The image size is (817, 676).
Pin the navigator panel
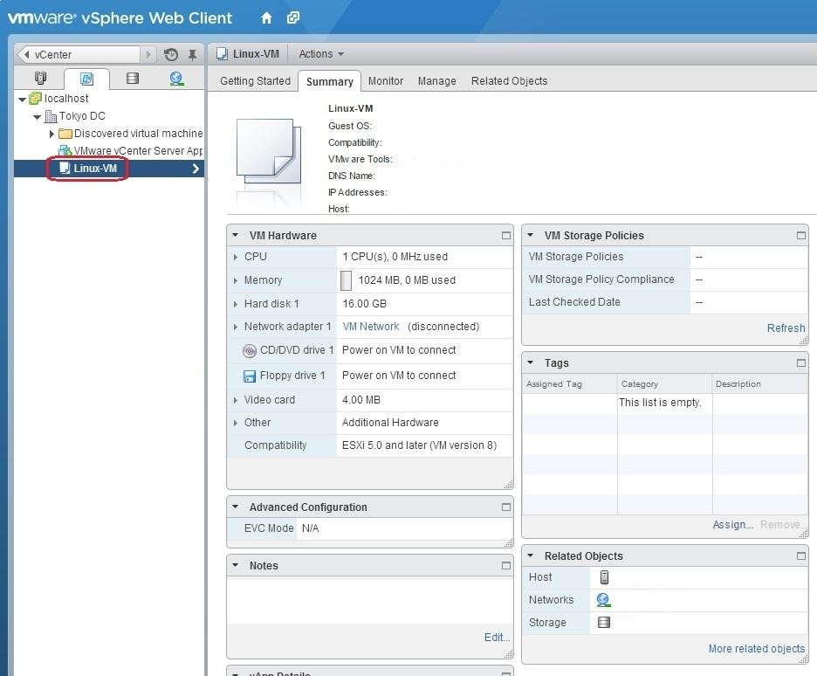pos(192,54)
